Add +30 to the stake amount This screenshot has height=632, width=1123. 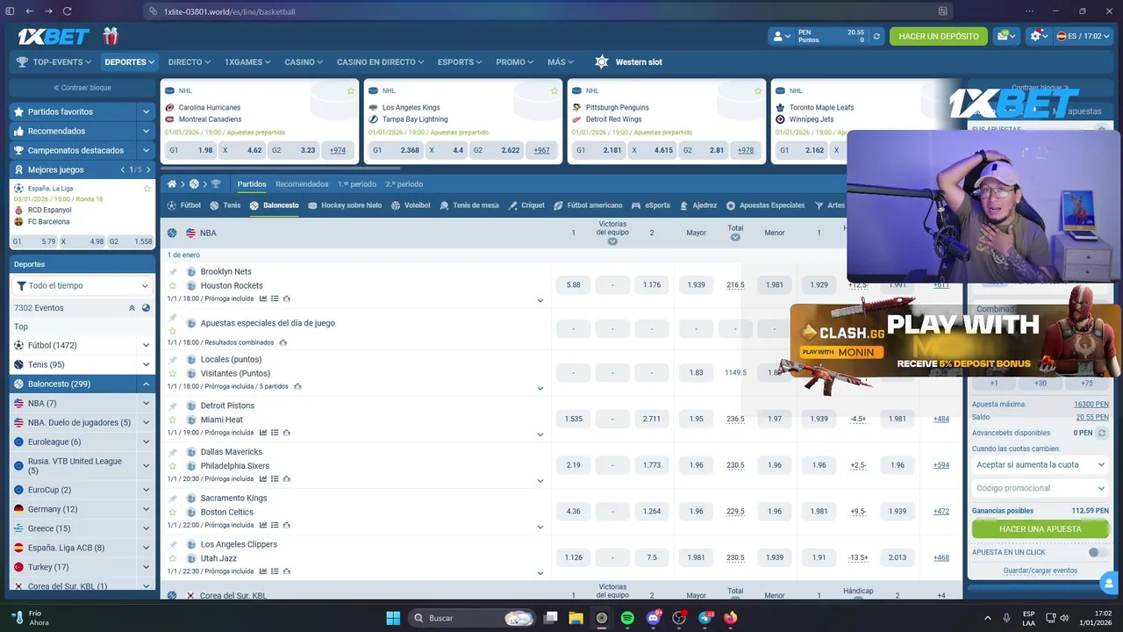[1040, 383]
